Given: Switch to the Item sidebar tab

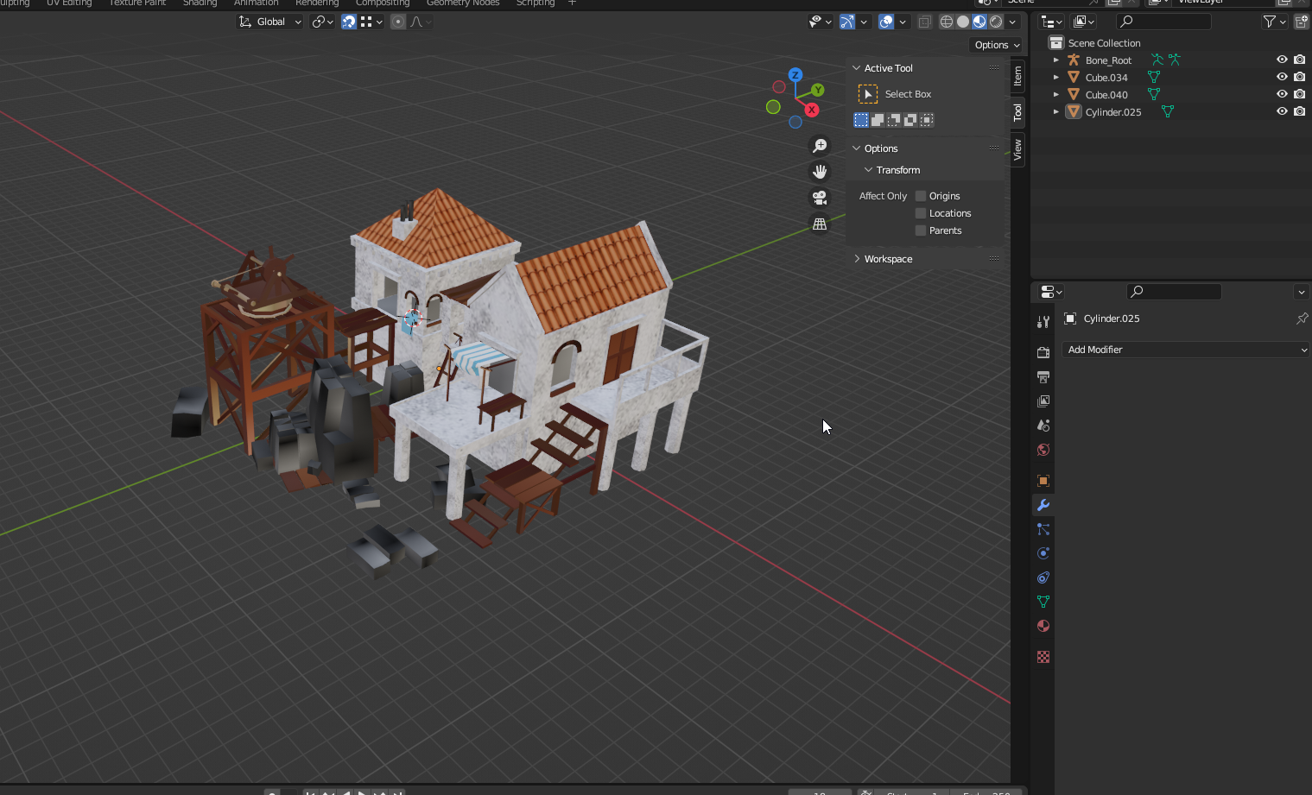Looking at the screenshot, I should tap(1017, 76).
